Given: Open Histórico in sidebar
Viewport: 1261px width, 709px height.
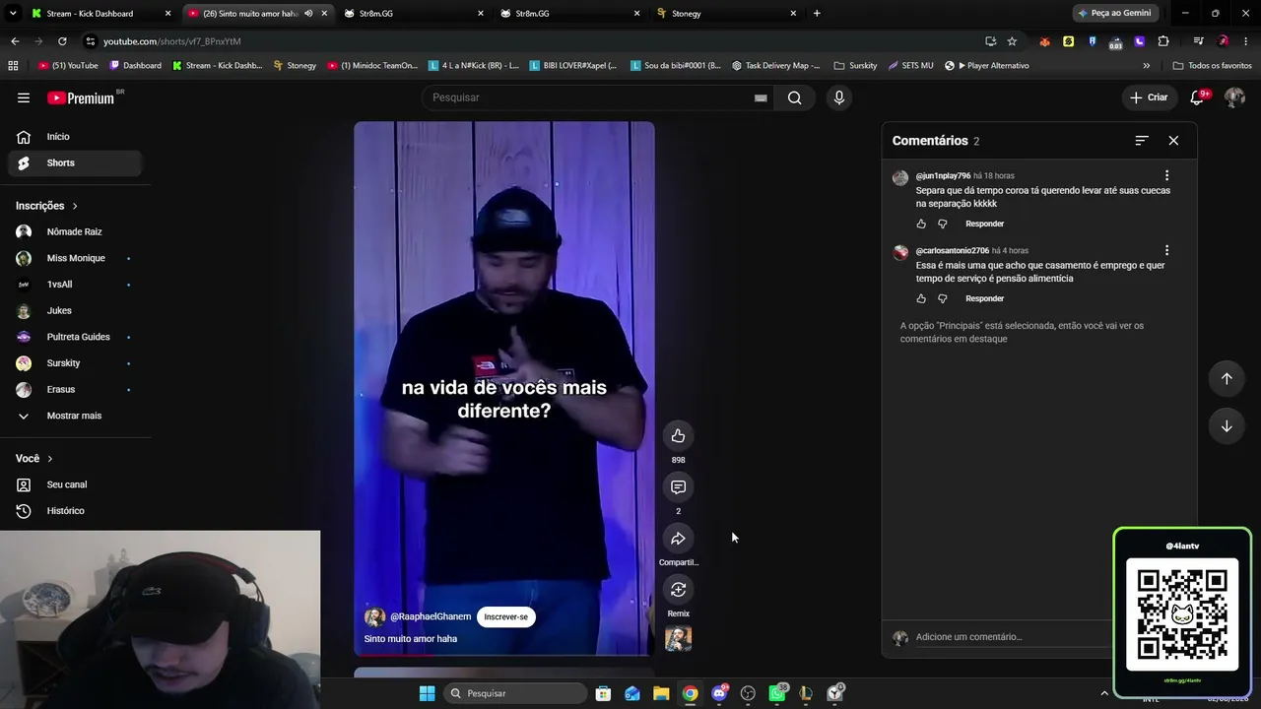Looking at the screenshot, I should (75, 511).
